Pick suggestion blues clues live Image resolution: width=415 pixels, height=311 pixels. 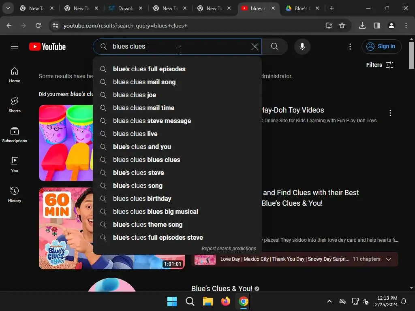click(x=177, y=134)
